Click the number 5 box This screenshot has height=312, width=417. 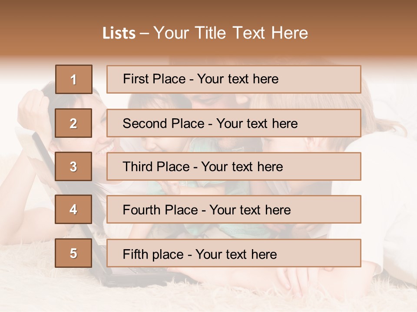coord(73,253)
